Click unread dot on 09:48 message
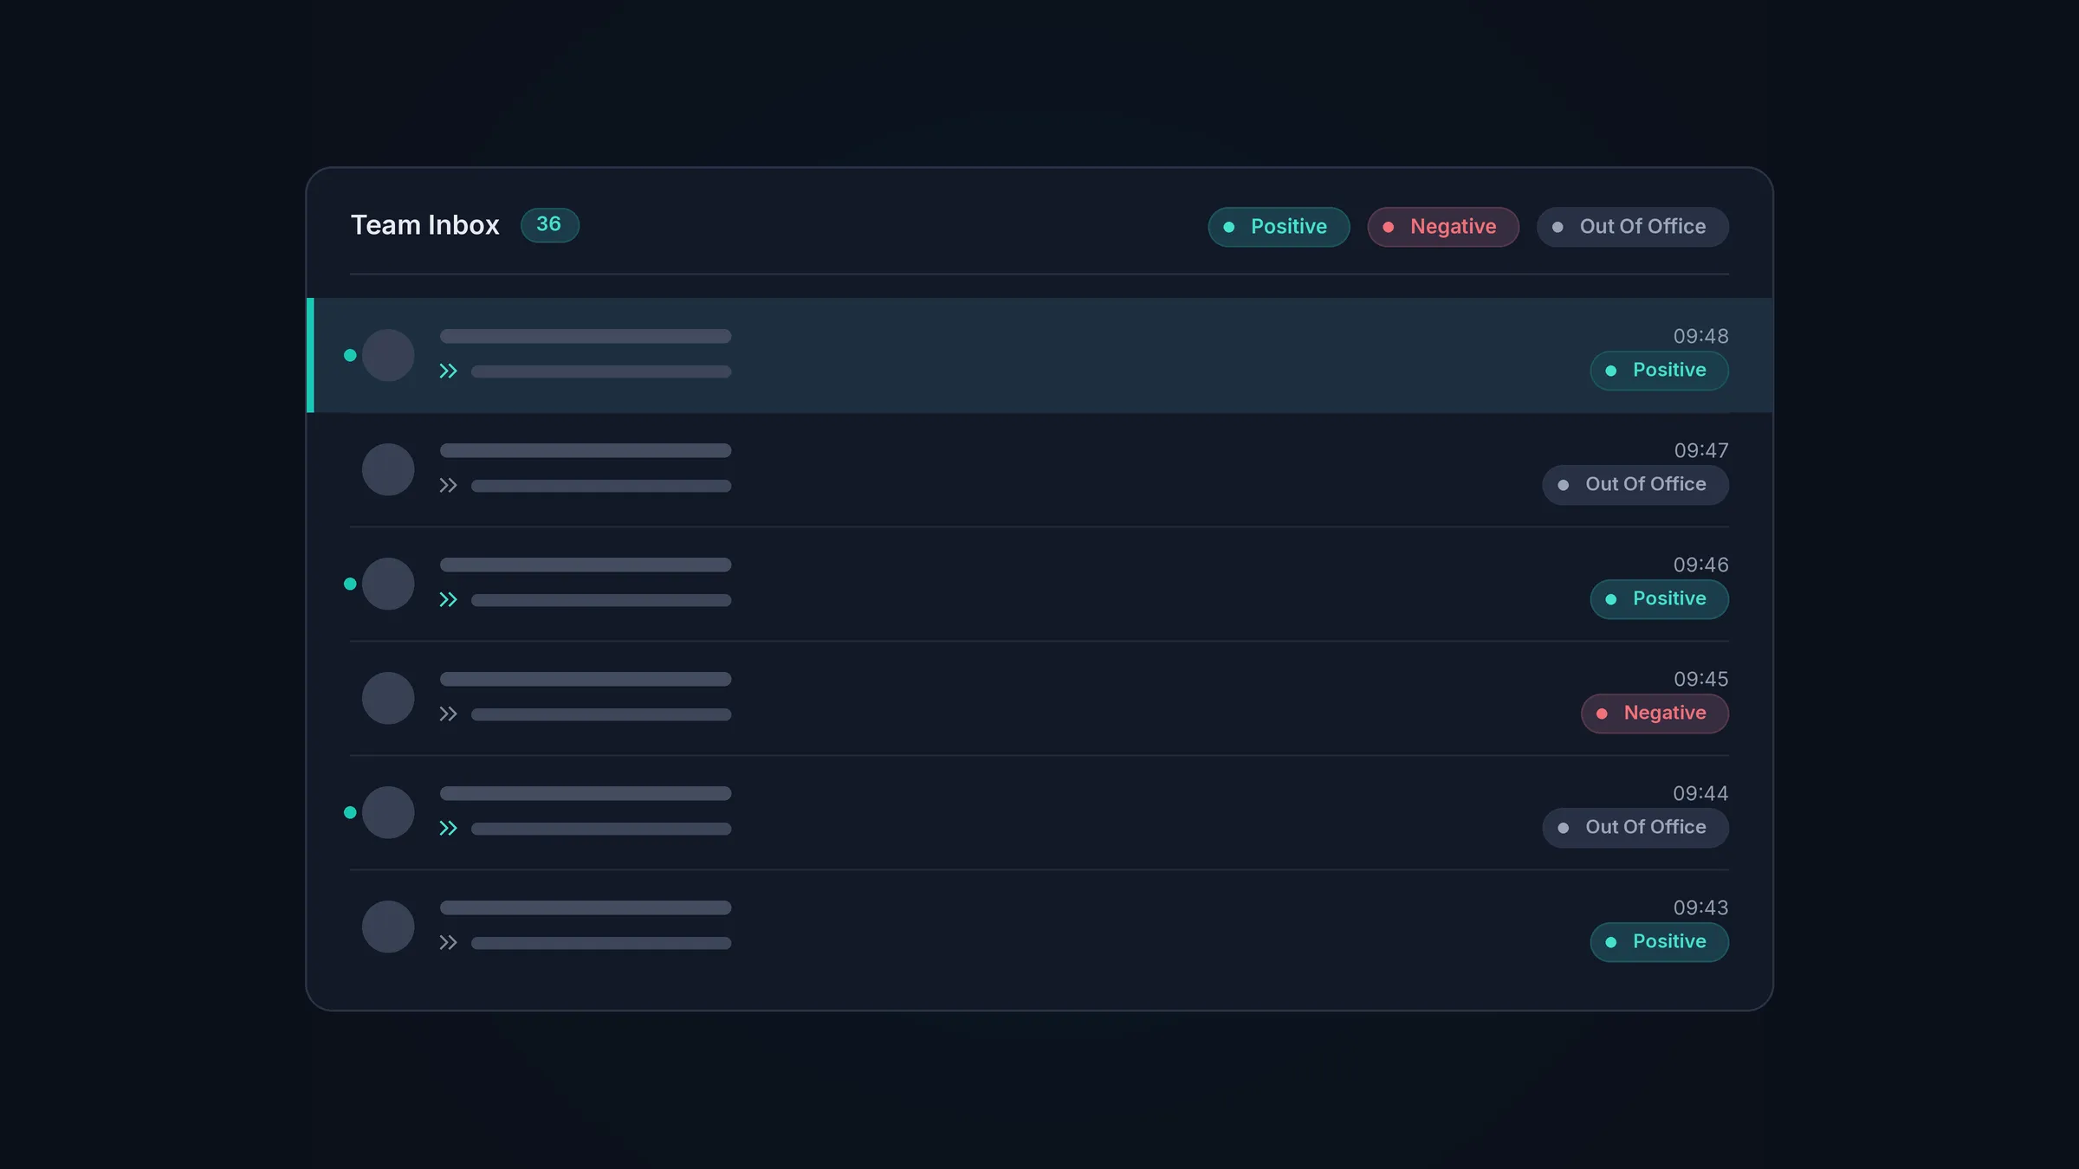Viewport: 2079px width, 1169px height. click(x=350, y=355)
